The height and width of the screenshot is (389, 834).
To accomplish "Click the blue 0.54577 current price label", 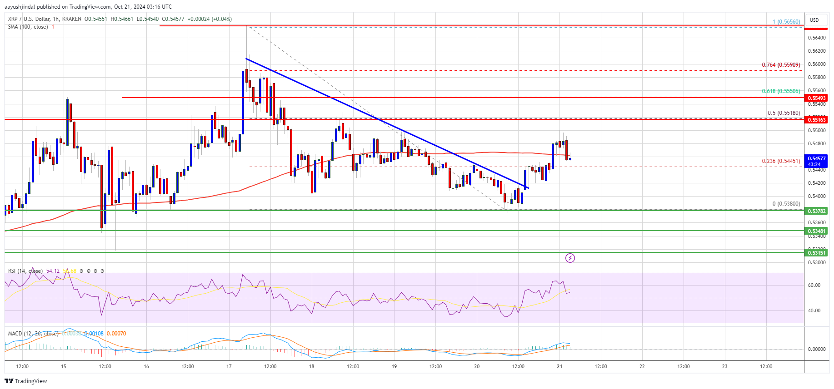I will (816, 158).
